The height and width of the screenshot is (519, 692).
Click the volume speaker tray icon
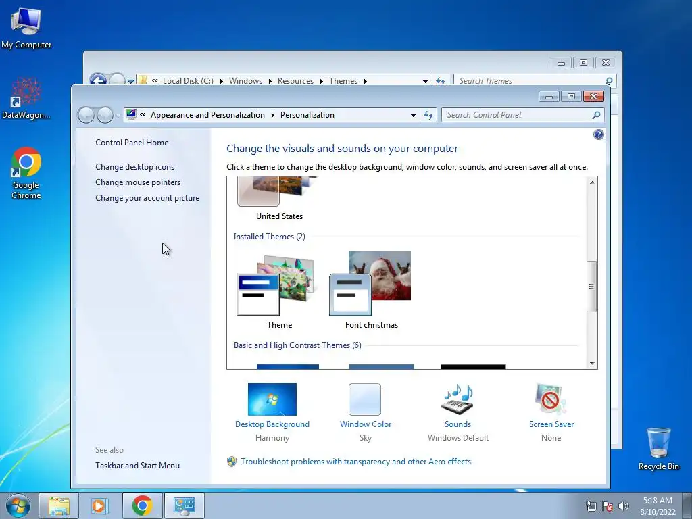tap(624, 506)
